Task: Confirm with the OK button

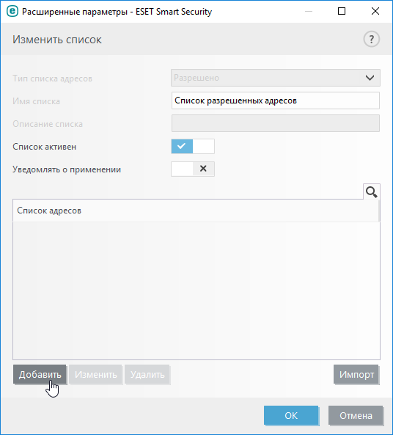Action: point(291,415)
